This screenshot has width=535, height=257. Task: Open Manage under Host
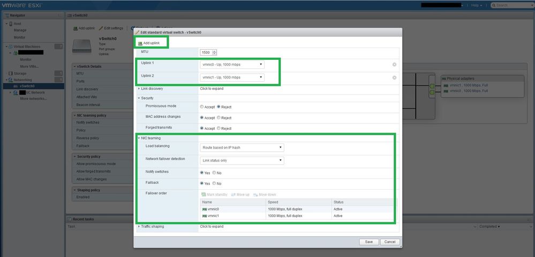pos(20,30)
